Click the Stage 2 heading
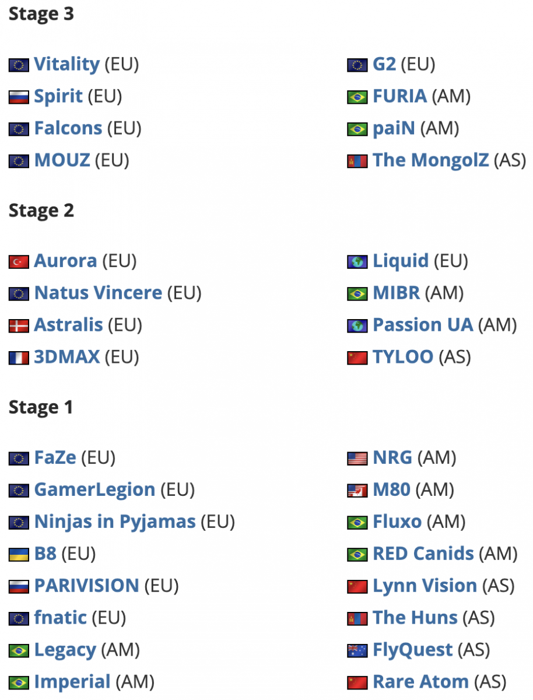Image resolution: width=533 pixels, height=700 pixels. 41,211
